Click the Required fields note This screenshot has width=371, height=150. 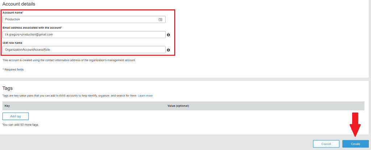pyautogui.click(x=13, y=69)
